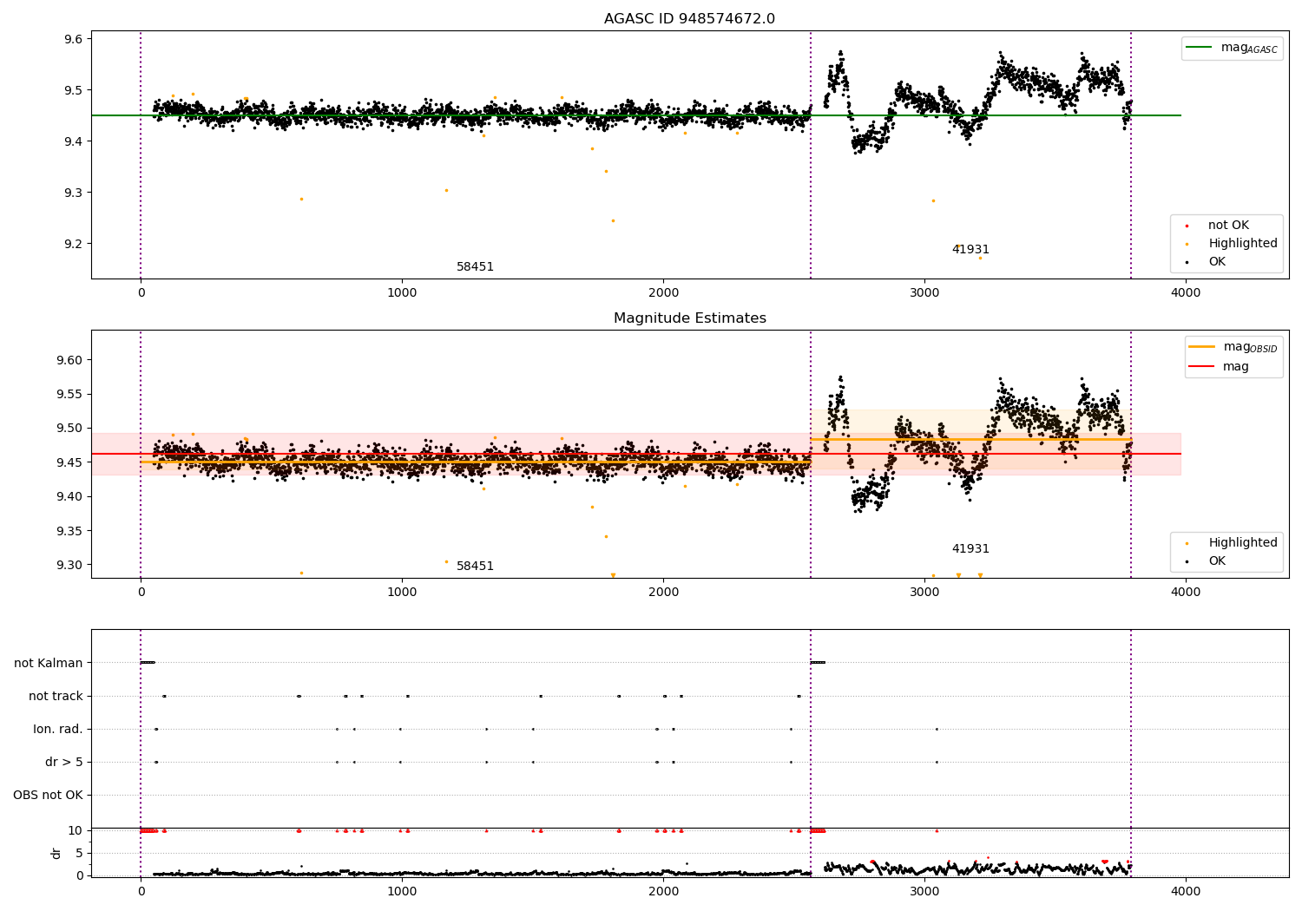
Task: Click the 'not Kalman' row label
Action: click(49, 664)
